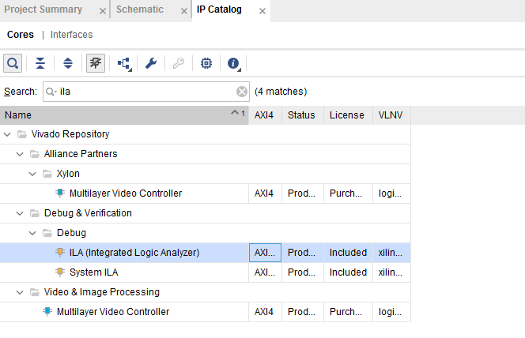Viewport: 525px width, 338px height.
Task: Switch to the Schematic tab
Action: coord(140,9)
